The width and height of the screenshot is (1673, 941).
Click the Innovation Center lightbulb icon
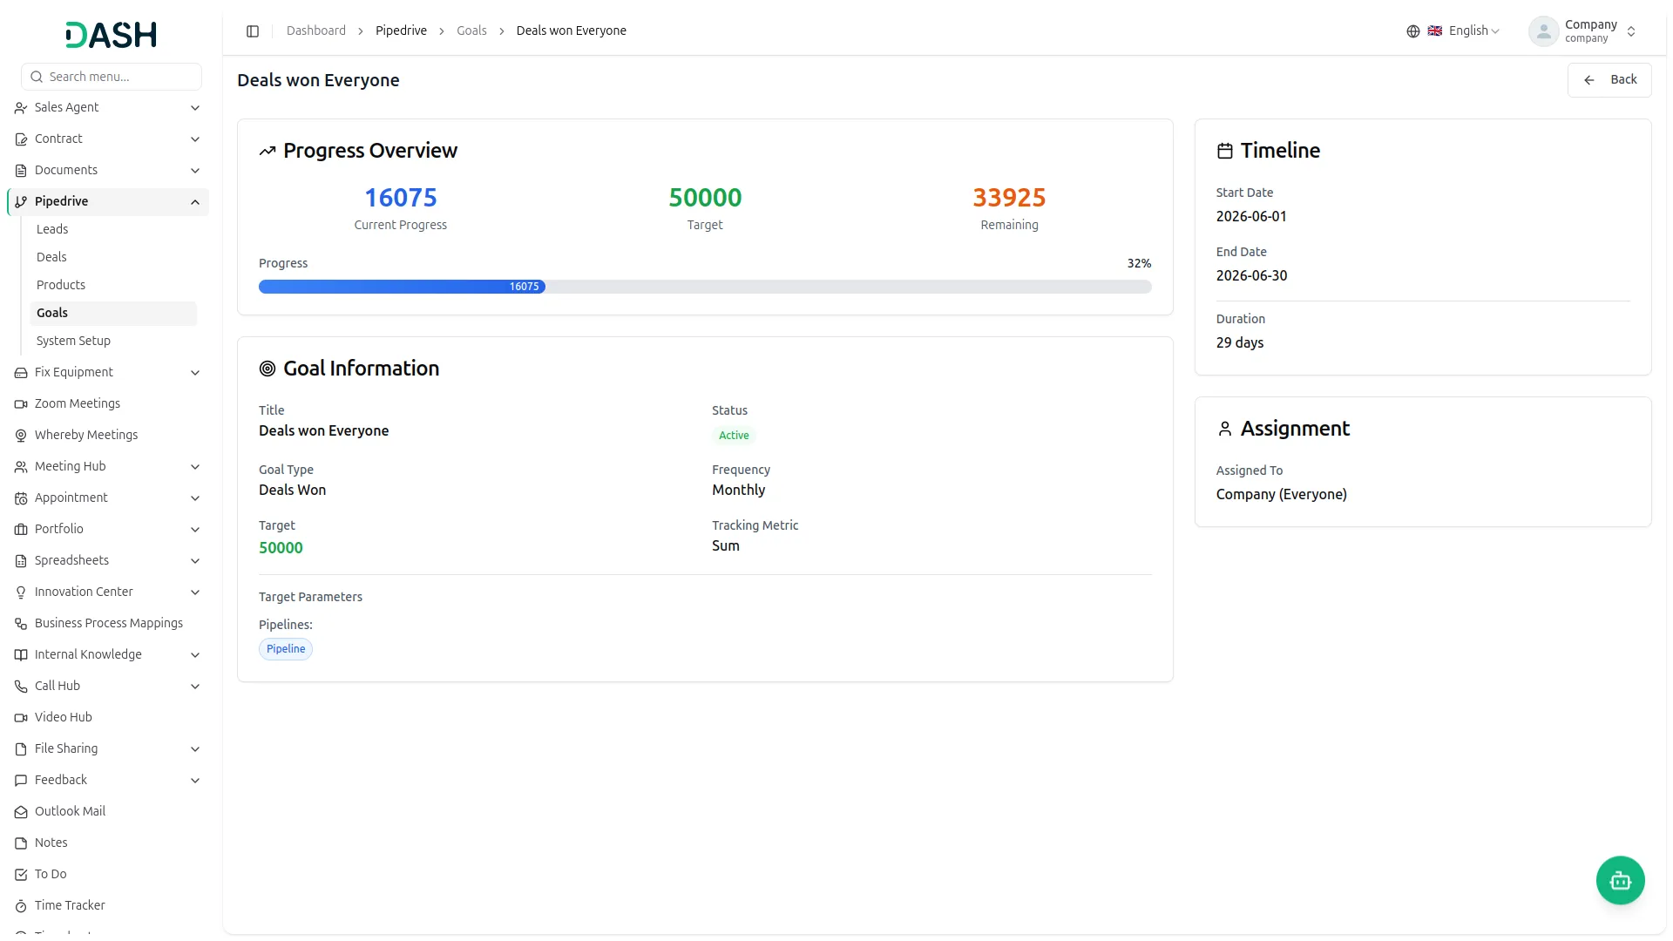[x=21, y=592]
